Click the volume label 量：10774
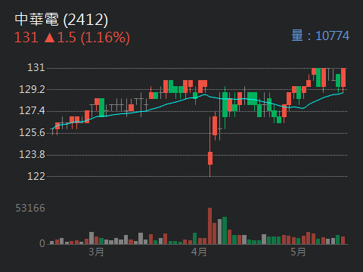Screen dimensions: 363x272 pyautogui.click(x=320, y=36)
